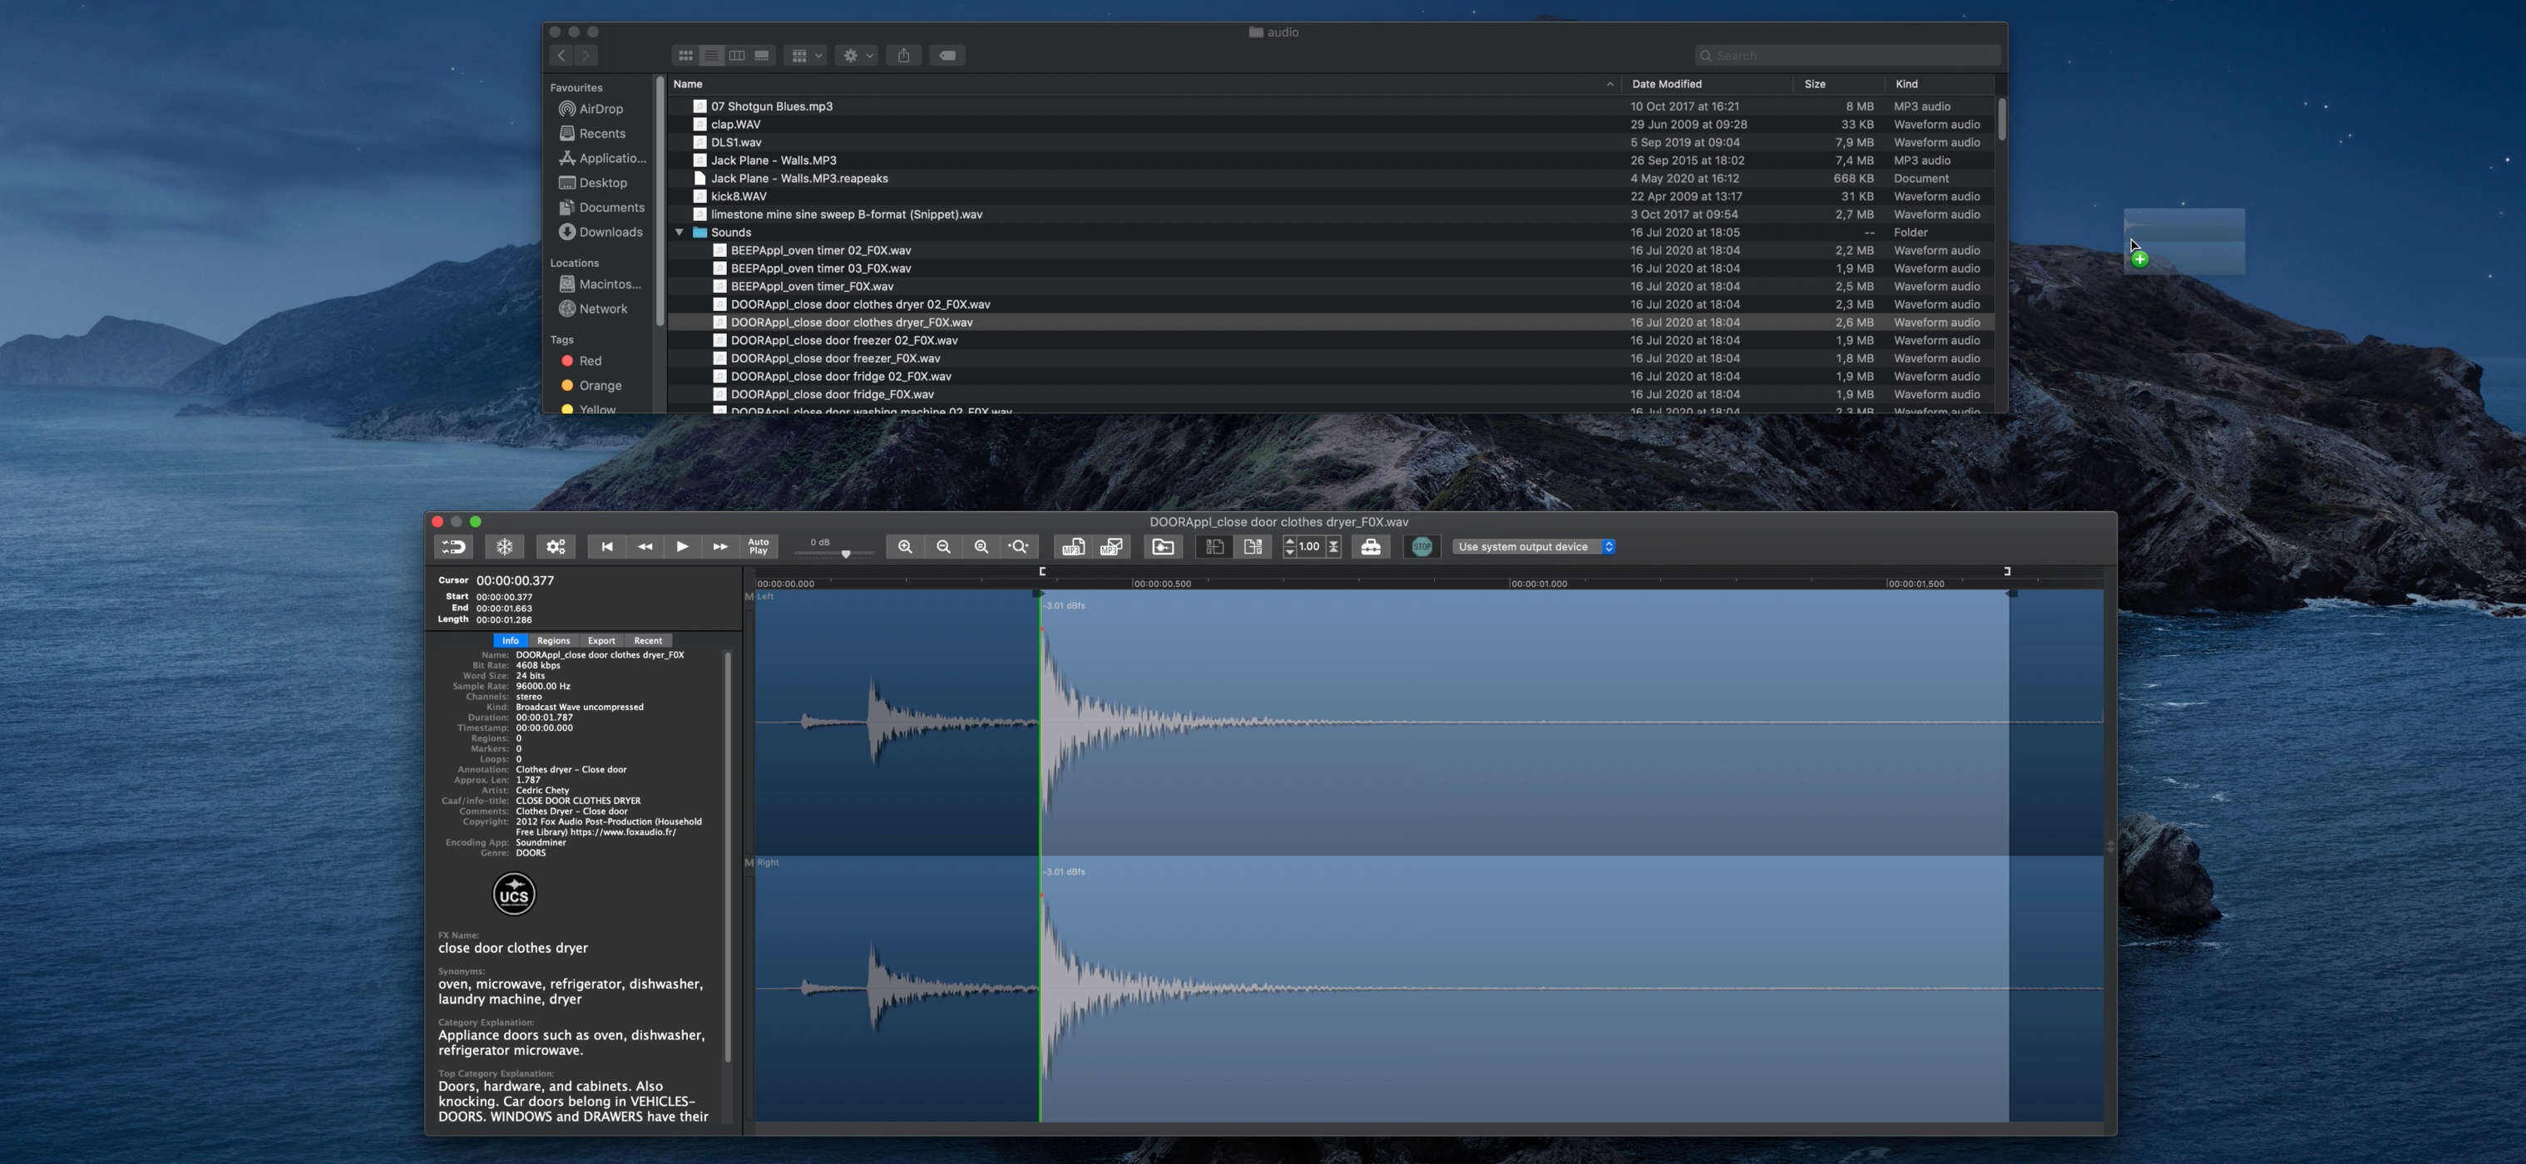The height and width of the screenshot is (1164, 2526).
Task: Click the UCS category icon badge
Action: pos(512,894)
